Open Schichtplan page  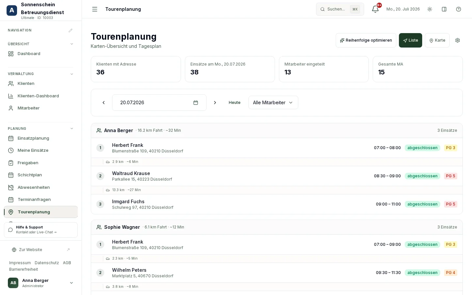pos(41,175)
